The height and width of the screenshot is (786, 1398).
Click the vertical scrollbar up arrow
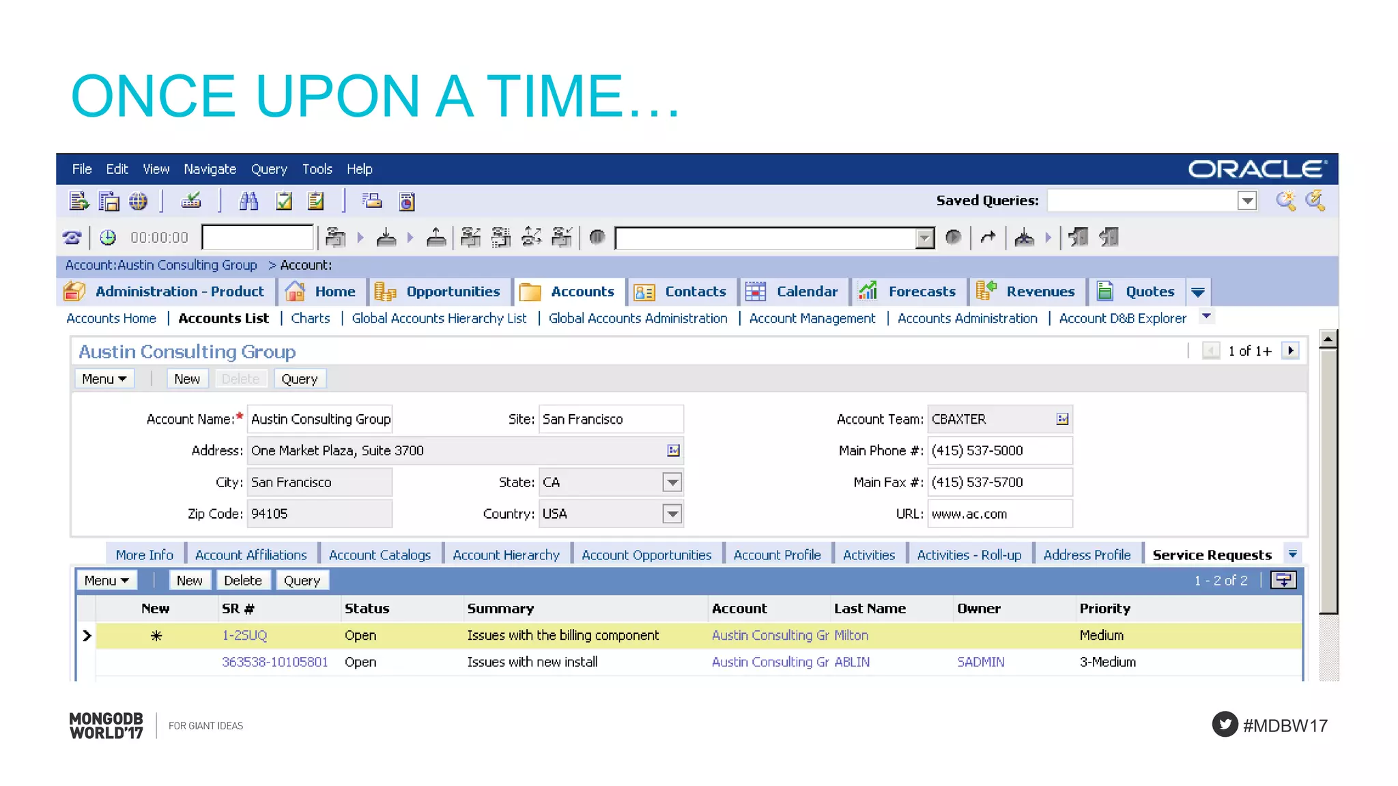(1328, 338)
